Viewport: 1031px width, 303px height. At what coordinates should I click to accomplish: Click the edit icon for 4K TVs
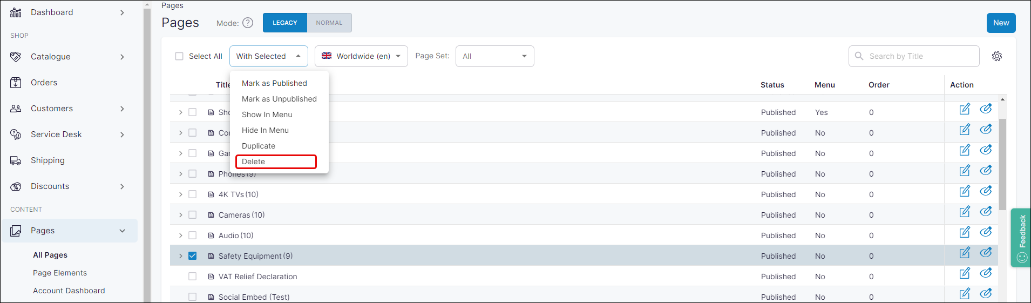[x=965, y=191]
